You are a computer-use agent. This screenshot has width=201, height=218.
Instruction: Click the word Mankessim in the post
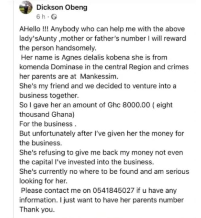pyautogui.click(x=99, y=76)
